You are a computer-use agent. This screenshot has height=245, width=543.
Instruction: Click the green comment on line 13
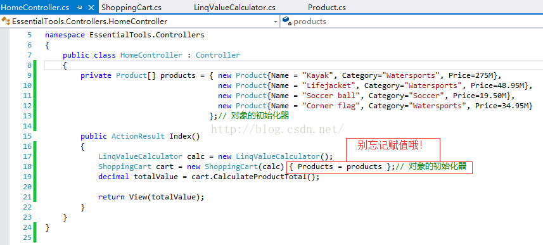click(x=253, y=116)
